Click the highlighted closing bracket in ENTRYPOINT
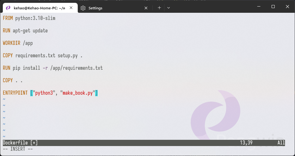Viewport: 295px width, 156px height. pyautogui.click(x=96, y=93)
